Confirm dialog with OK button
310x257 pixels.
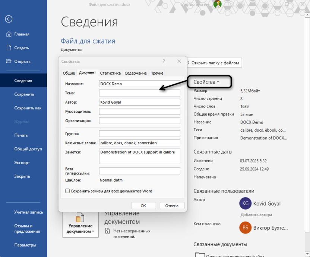tap(143, 206)
